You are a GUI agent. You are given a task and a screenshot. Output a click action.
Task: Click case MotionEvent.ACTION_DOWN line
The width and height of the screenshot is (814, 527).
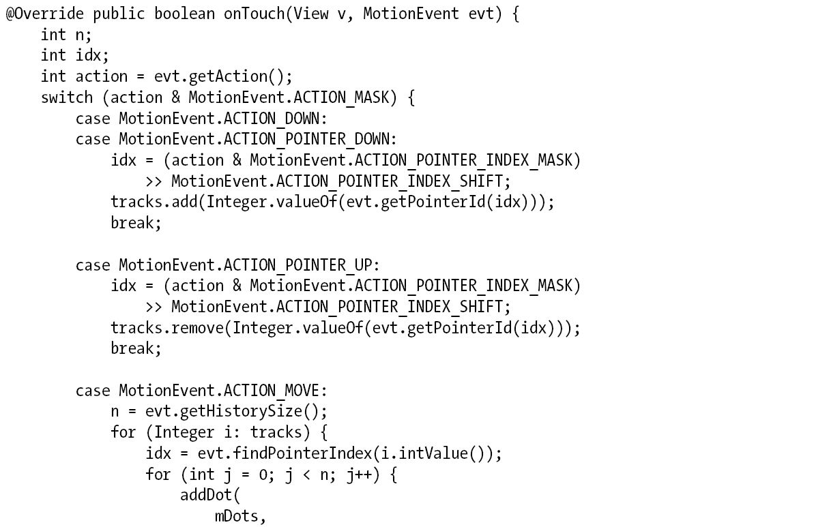(201, 118)
